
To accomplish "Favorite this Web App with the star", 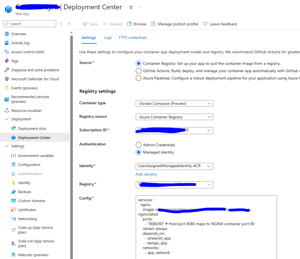I will click(131, 7).
